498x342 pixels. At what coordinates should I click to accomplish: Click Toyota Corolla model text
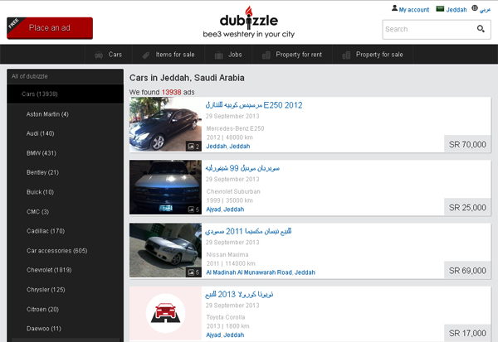coord(226,317)
